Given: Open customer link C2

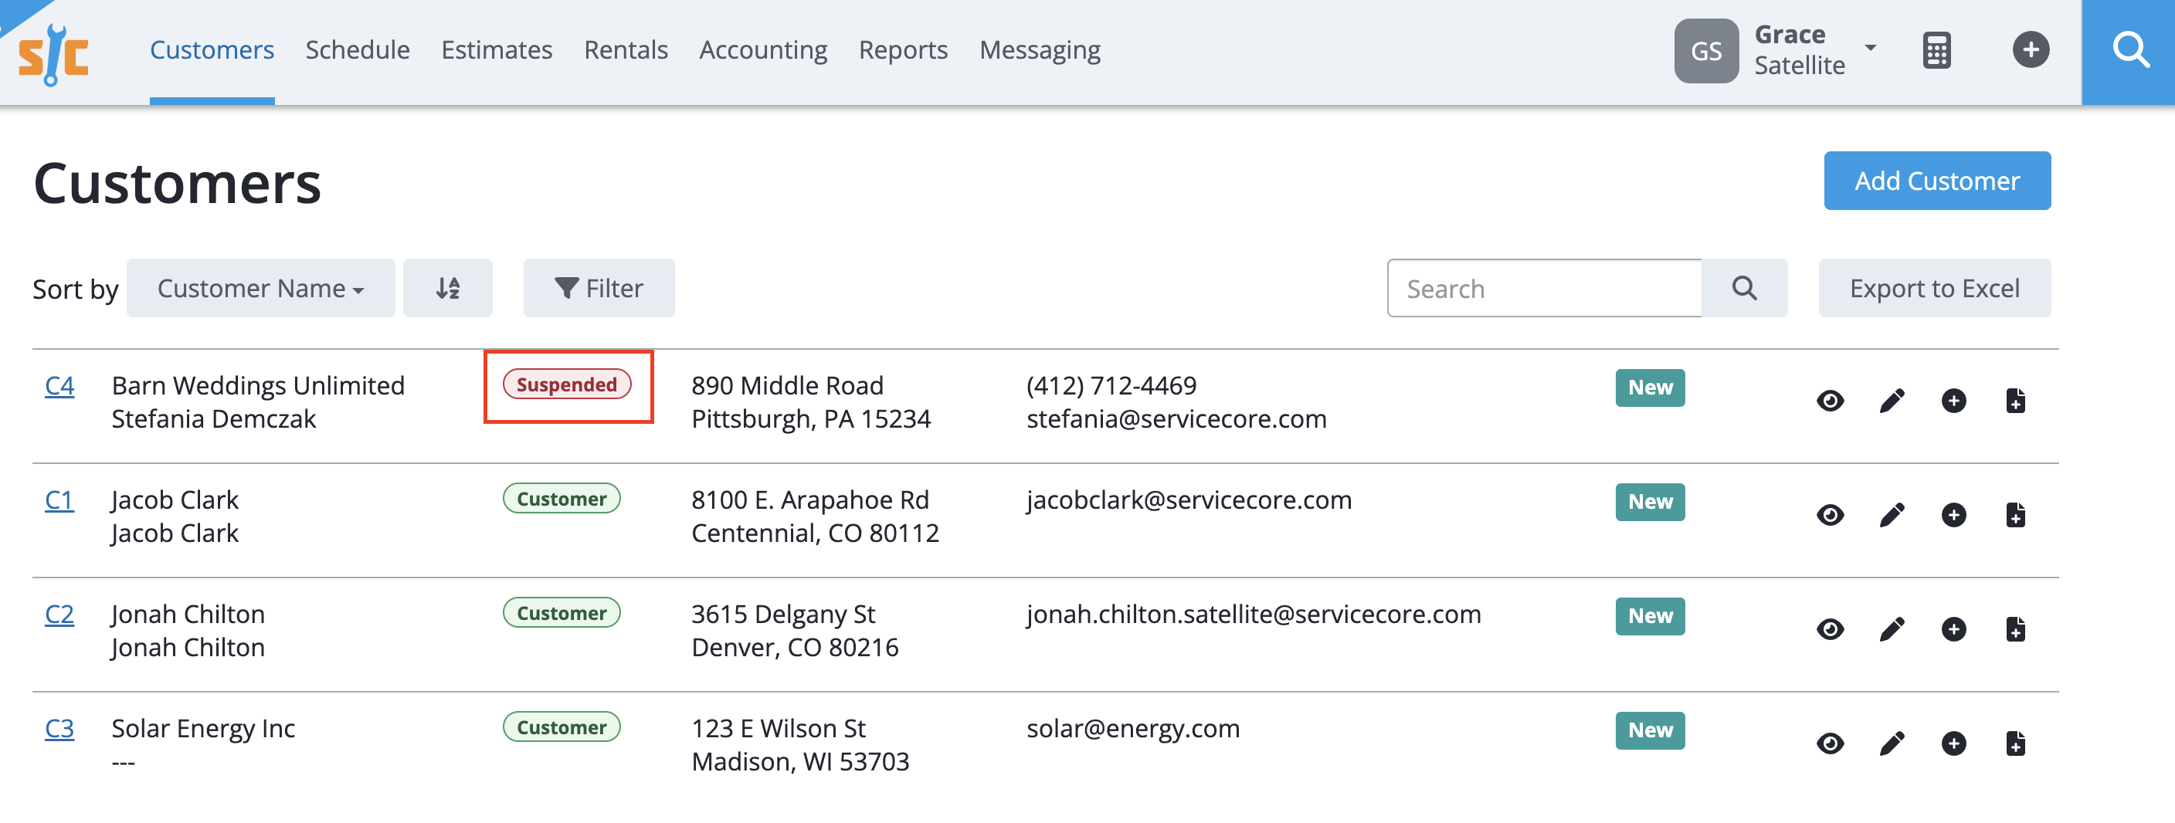Looking at the screenshot, I should (59, 615).
